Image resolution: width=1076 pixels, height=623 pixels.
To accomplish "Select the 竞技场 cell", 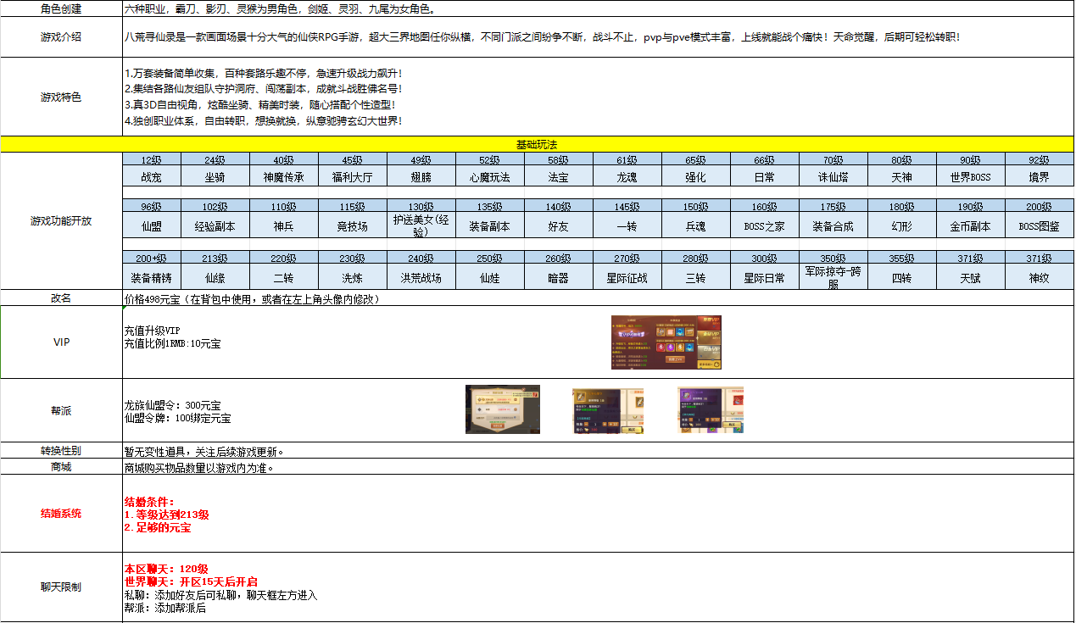I will pyautogui.click(x=352, y=227).
